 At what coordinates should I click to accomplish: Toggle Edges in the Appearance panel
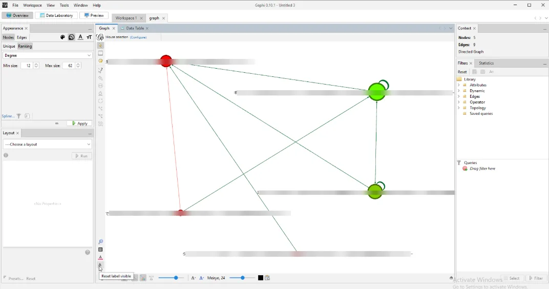[x=22, y=37]
